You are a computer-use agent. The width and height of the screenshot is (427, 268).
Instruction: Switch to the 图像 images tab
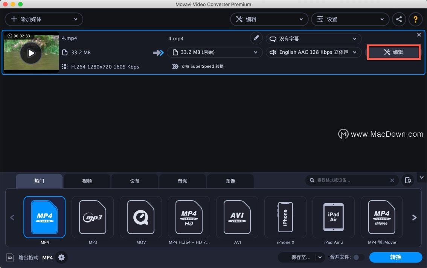pos(230,181)
